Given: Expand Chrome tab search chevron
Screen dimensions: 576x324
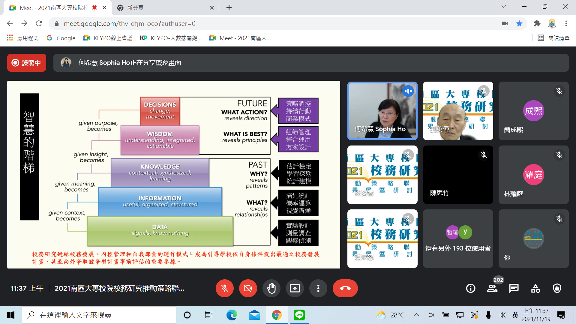Looking at the screenshot, I should coord(504,7).
